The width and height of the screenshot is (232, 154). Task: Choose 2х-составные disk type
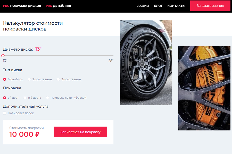coord(29,79)
